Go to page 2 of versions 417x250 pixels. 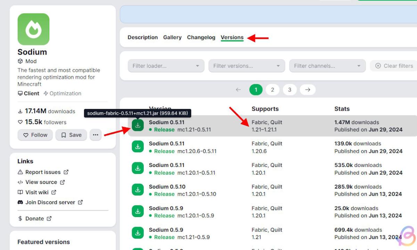pyautogui.click(x=272, y=90)
